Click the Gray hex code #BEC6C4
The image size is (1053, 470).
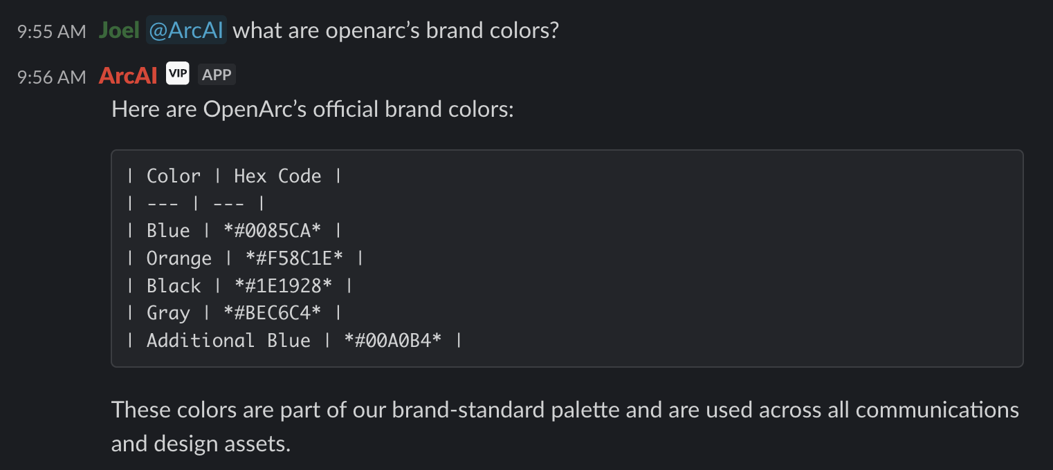[272, 312]
